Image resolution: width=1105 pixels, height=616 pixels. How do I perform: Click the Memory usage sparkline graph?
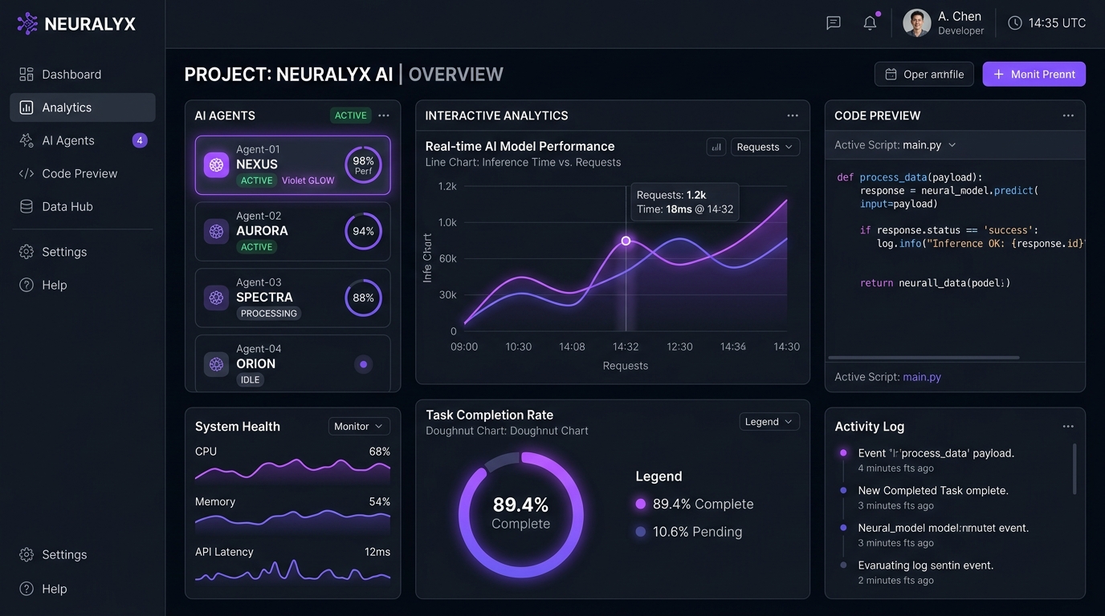click(x=293, y=521)
